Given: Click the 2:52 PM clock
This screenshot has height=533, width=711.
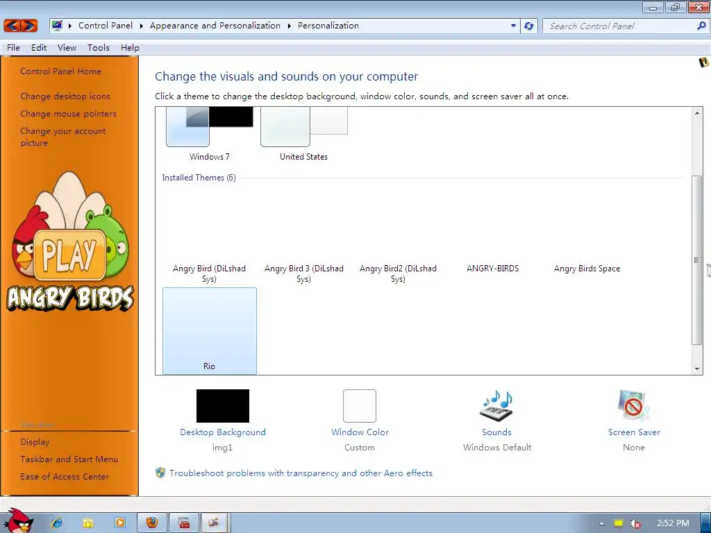Looking at the screenshot, I should click(672, 523).
